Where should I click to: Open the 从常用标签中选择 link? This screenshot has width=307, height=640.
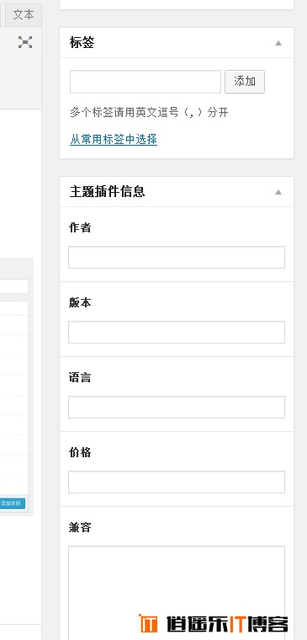coord(114,140)
